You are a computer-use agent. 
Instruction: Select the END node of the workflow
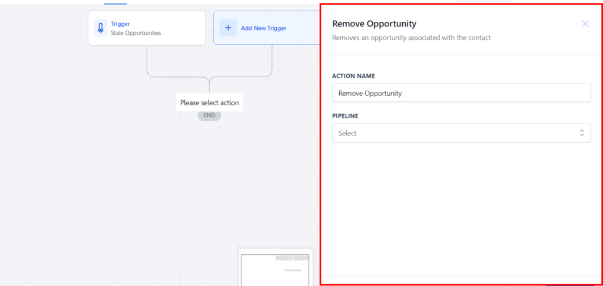point(209,115)
